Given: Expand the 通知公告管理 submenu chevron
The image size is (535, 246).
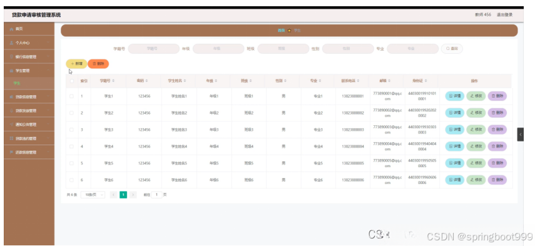Looking at the screenshot, I should 48,125.
